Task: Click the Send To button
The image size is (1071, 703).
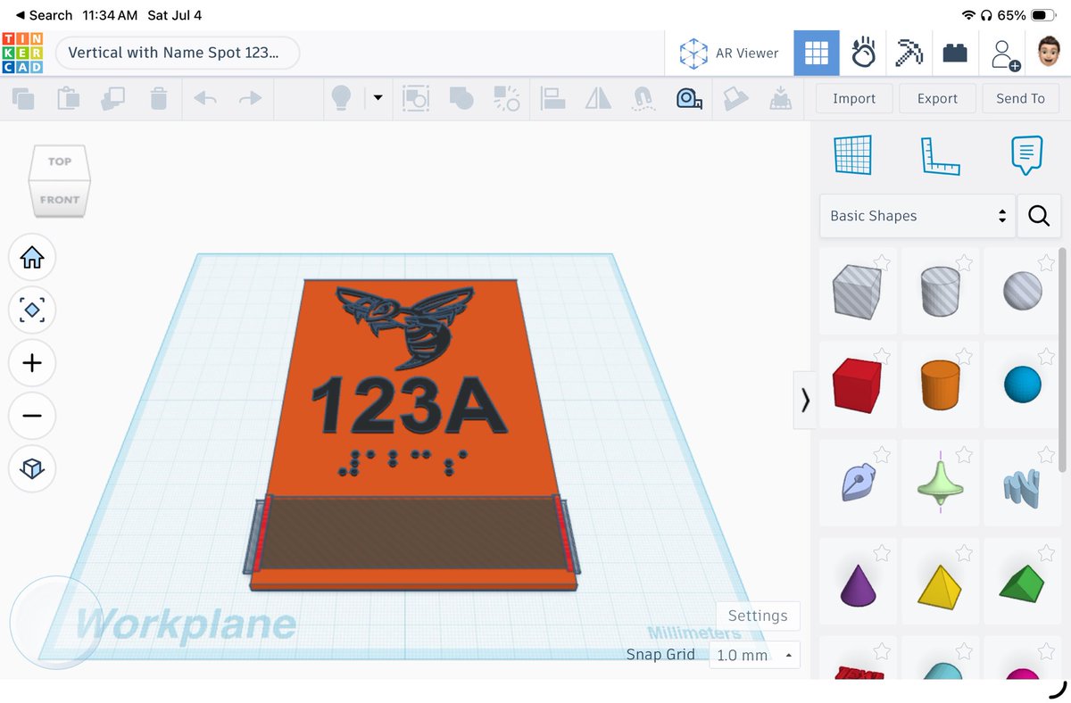Action: [x=1020, y=98]
